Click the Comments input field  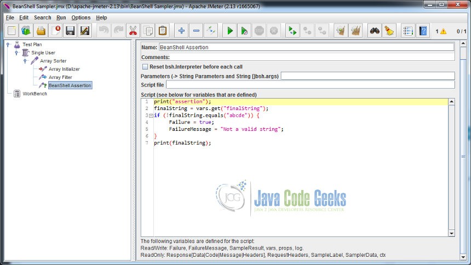312,57
